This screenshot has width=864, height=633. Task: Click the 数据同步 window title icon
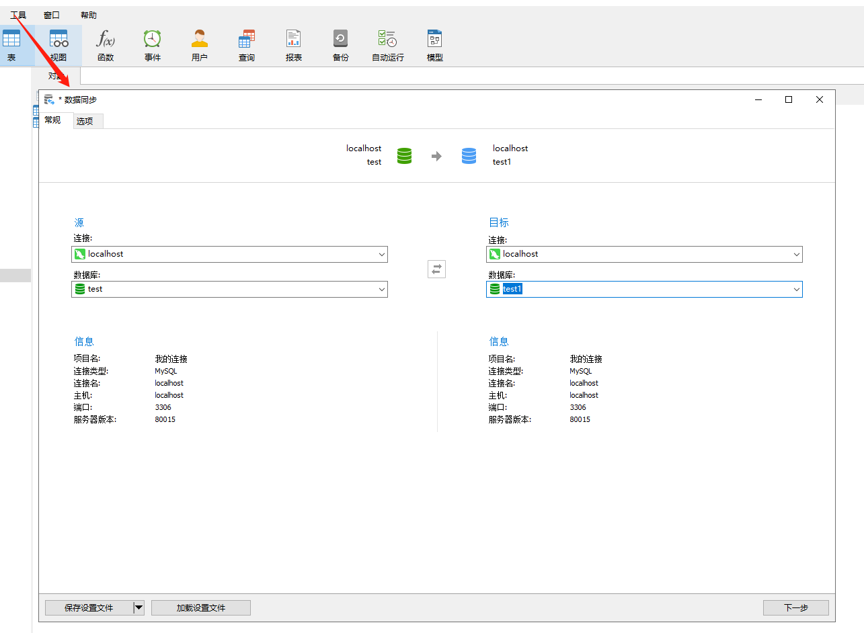tap(49, 99)
